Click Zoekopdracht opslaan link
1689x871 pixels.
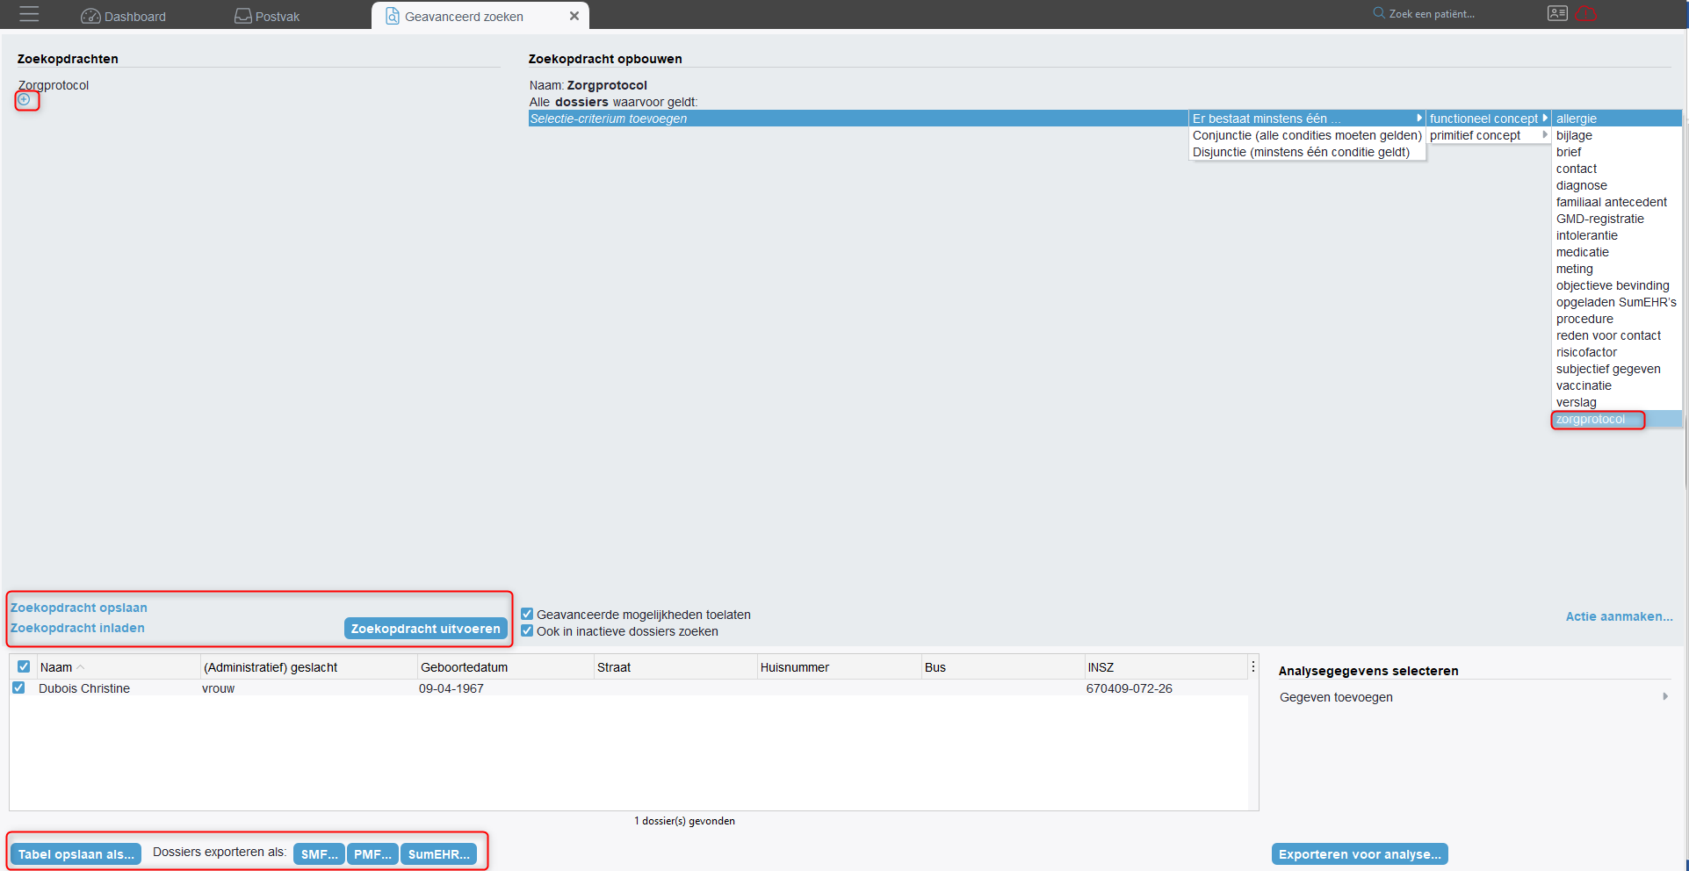(79, 608)
